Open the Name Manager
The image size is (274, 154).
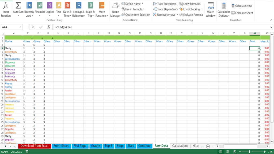coord(115,10)
